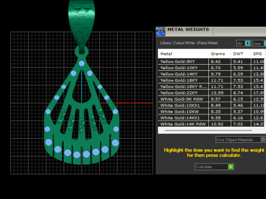Viewport: 266px width, 199px height.
Task: Select the White Gold:14KX1 row
Action: [211, 118]
